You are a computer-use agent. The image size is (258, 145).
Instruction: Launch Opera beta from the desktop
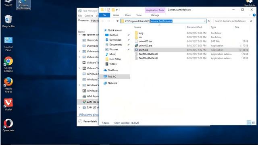[x=8, y=125]
